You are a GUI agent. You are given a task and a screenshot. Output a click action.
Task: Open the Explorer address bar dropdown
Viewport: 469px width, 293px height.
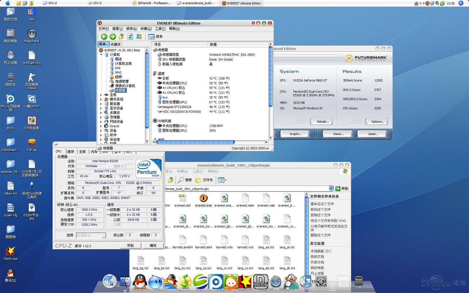331,189
